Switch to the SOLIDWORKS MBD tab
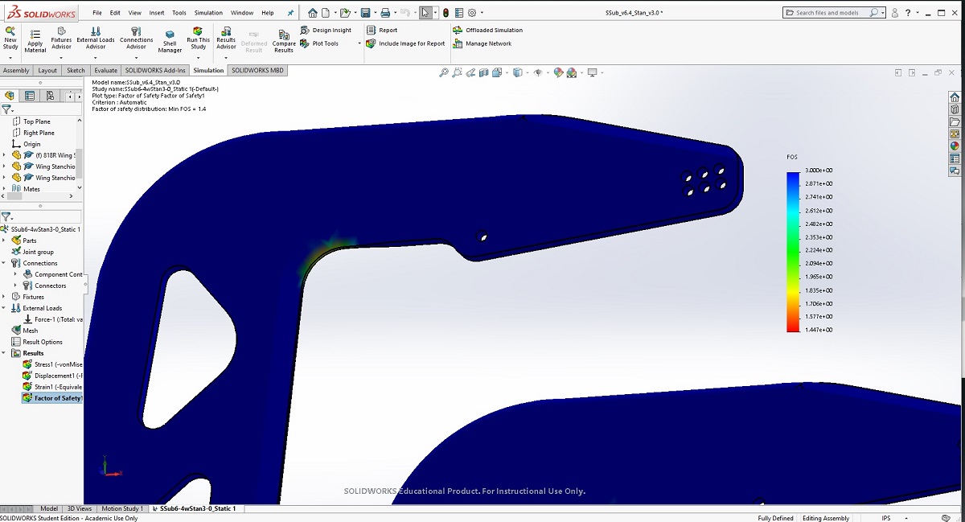Viewport: 965px width, 522px height. tap(257, 71)
